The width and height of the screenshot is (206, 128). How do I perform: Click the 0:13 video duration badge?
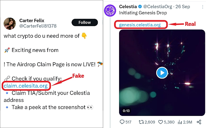pos(126,111)
